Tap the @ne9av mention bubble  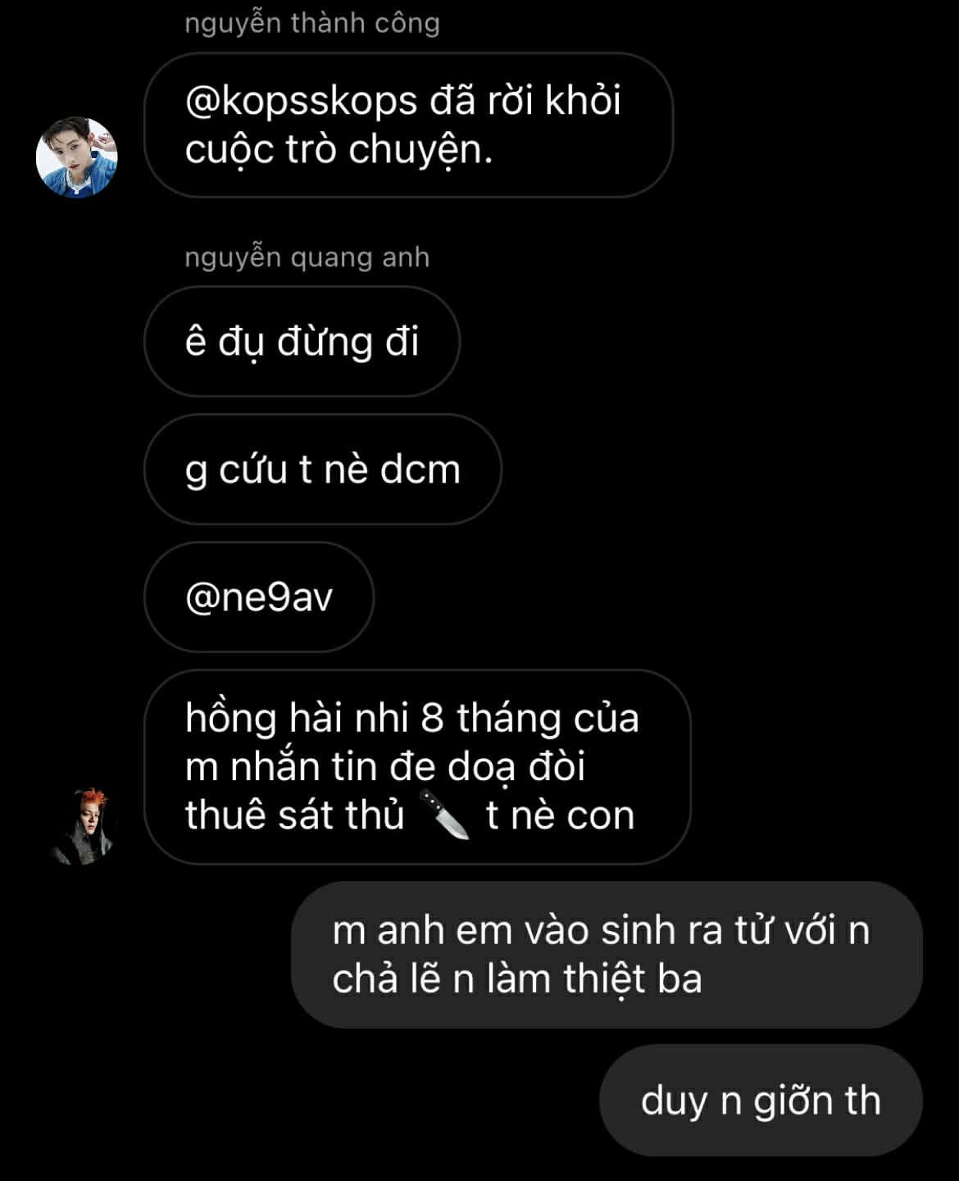tap(259, 597)
